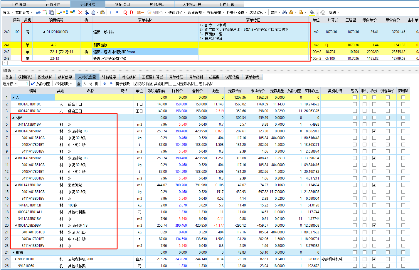This screenshot has height=270, width=419.
Task: Check 甲供 checkbox for row 5 水
Action: coord(364,124)
